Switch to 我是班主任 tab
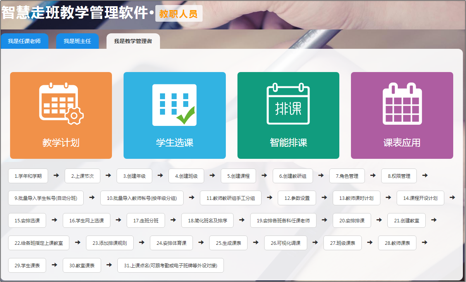This screenshot has height=282, width=466. (77, 41)
